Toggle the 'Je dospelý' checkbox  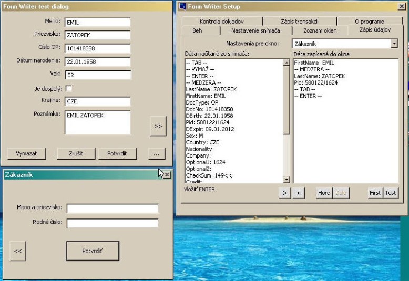point(68,88)
